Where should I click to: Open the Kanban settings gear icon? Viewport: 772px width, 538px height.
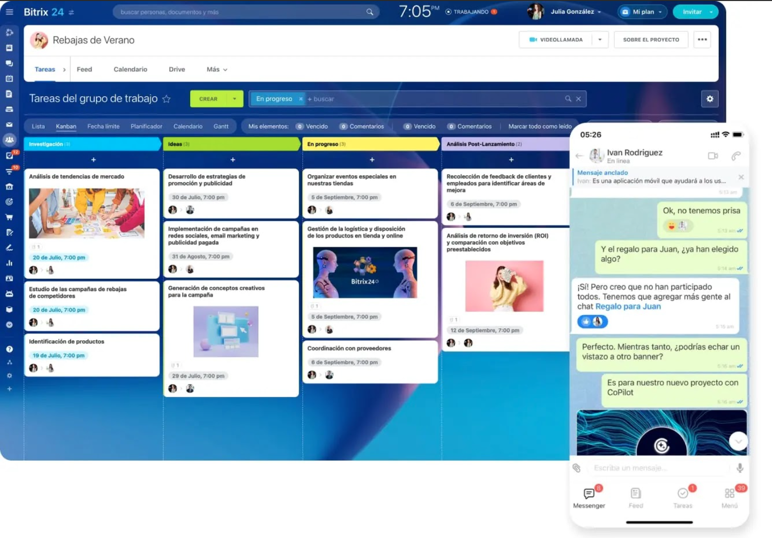tap(710, 99)
